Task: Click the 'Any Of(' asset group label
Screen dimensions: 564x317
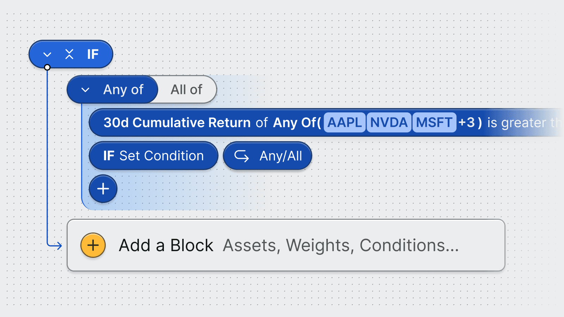Action: tap(297, 123)
